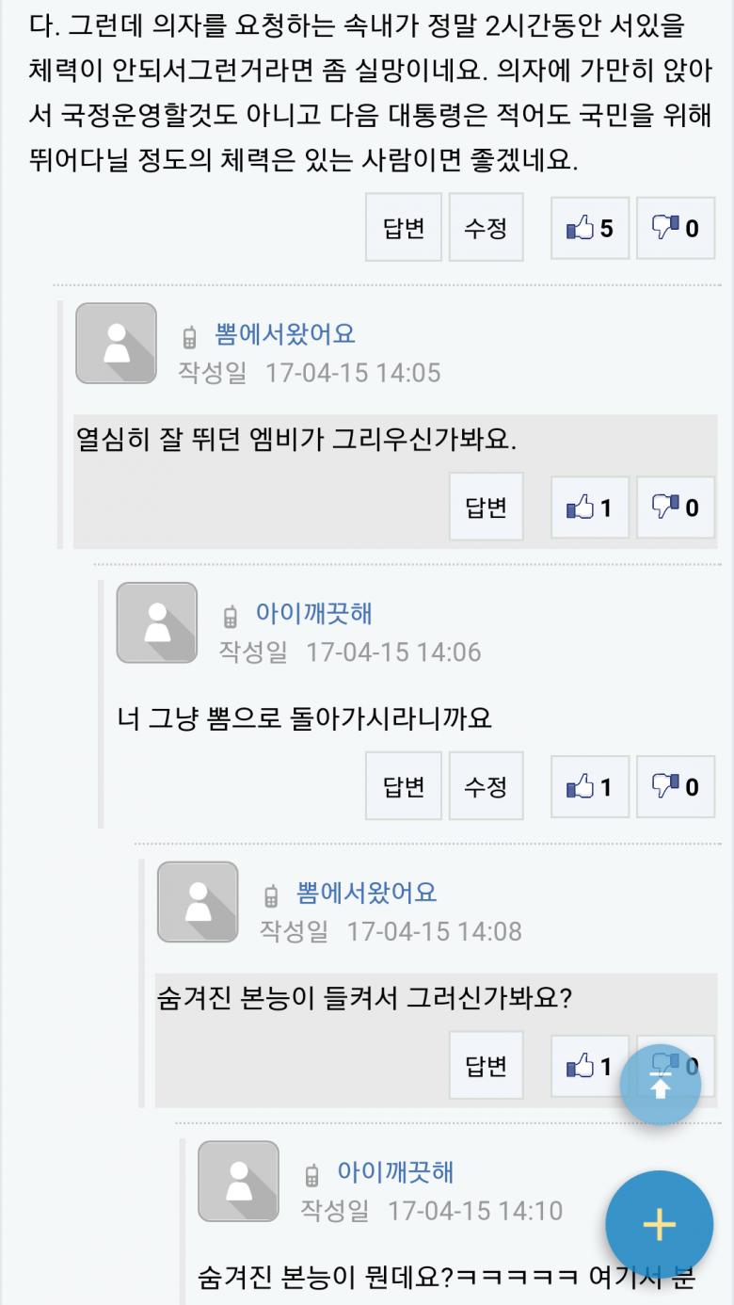The width and height of the screenshot is (734, 1305).
Task: Like the top comment with 5 likes
Action: coord(589,228)
